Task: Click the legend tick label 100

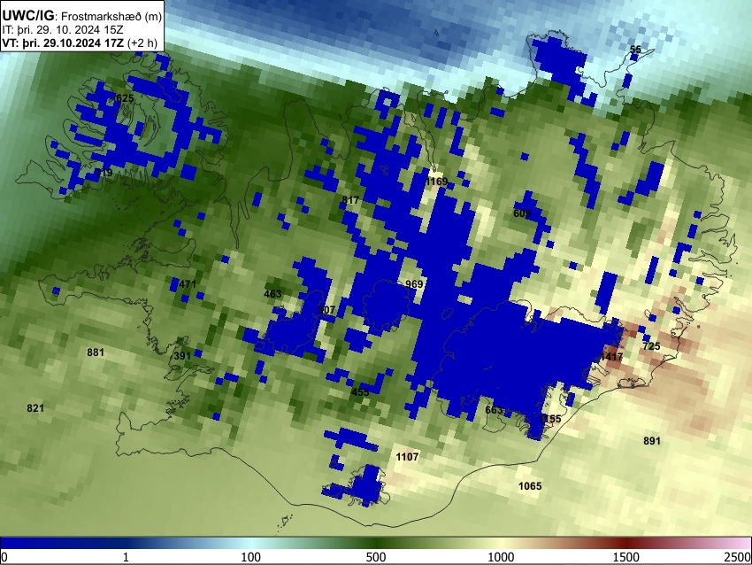Action: (x=251, y=557)
